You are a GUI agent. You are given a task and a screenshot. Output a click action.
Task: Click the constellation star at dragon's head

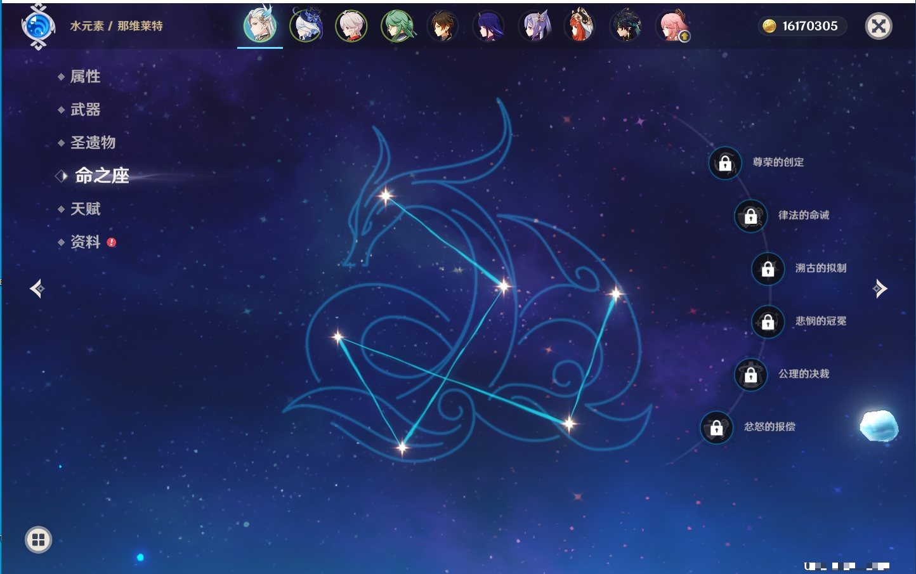pyautogui.click(x=386, y=196)
